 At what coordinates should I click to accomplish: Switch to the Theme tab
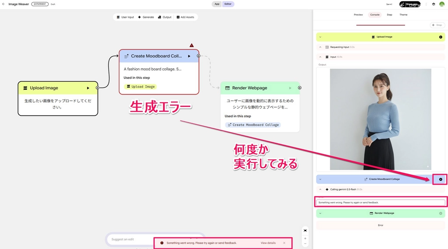coord(403,15)
